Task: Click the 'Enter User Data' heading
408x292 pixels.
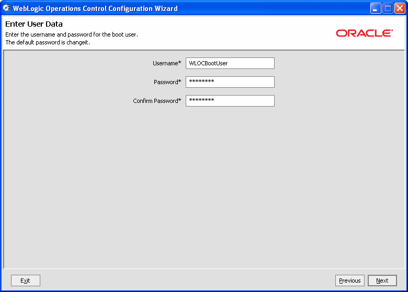Action: (x=34, y=24)
